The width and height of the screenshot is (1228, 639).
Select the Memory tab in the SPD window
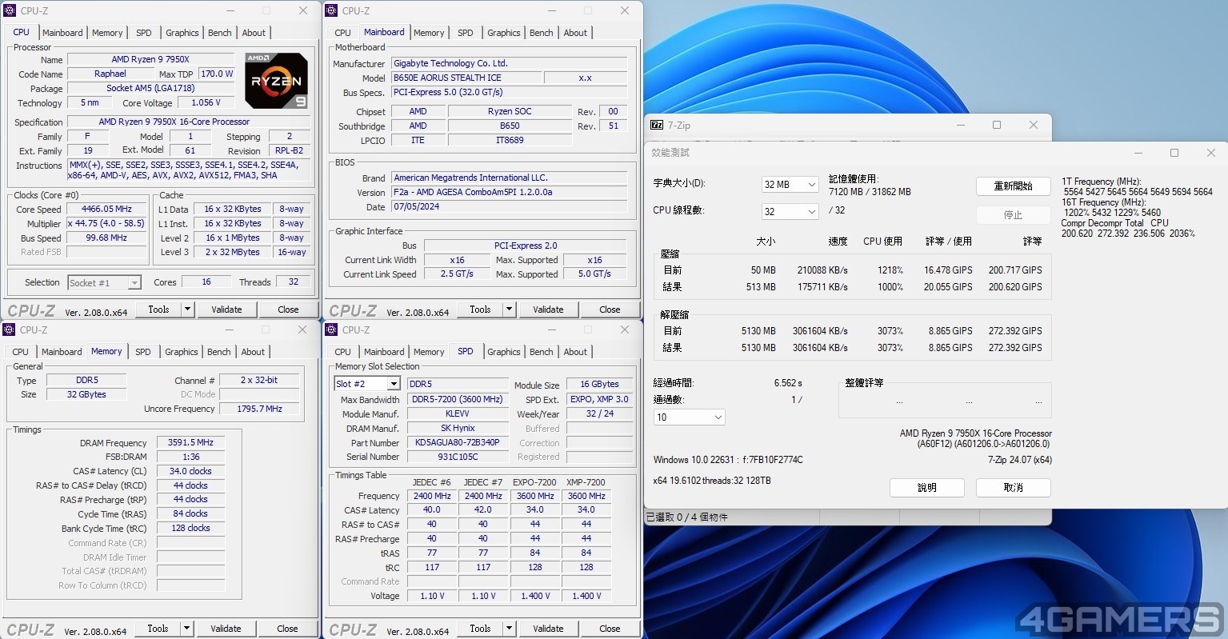coord(429,352)
